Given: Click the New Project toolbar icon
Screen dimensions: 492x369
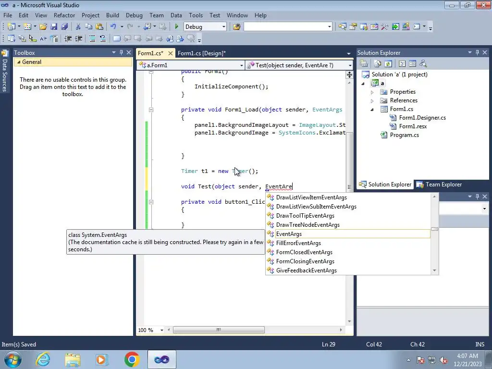Looking at the screenshot, I should click(x=12, y=27).
